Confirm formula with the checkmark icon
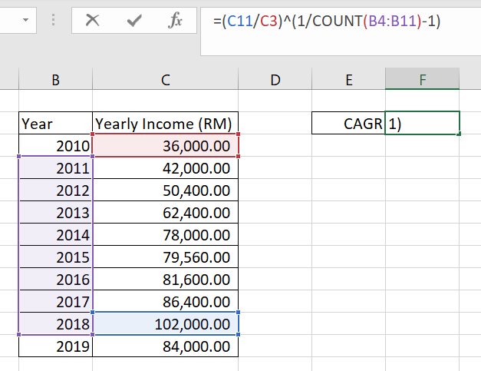The image size is (481, 371). (x=134, y=21)
